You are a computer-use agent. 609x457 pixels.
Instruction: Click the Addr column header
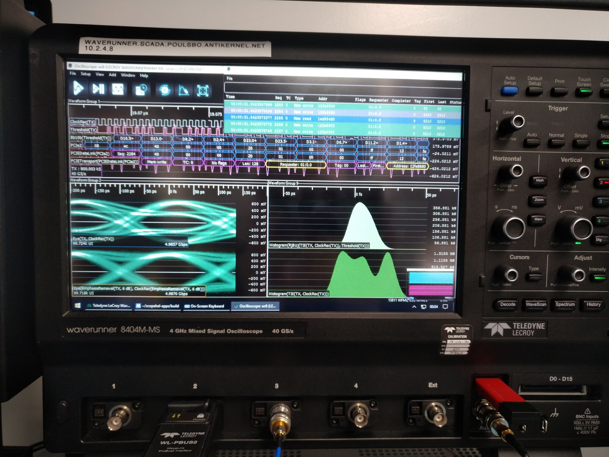click(x=323, y=99)
